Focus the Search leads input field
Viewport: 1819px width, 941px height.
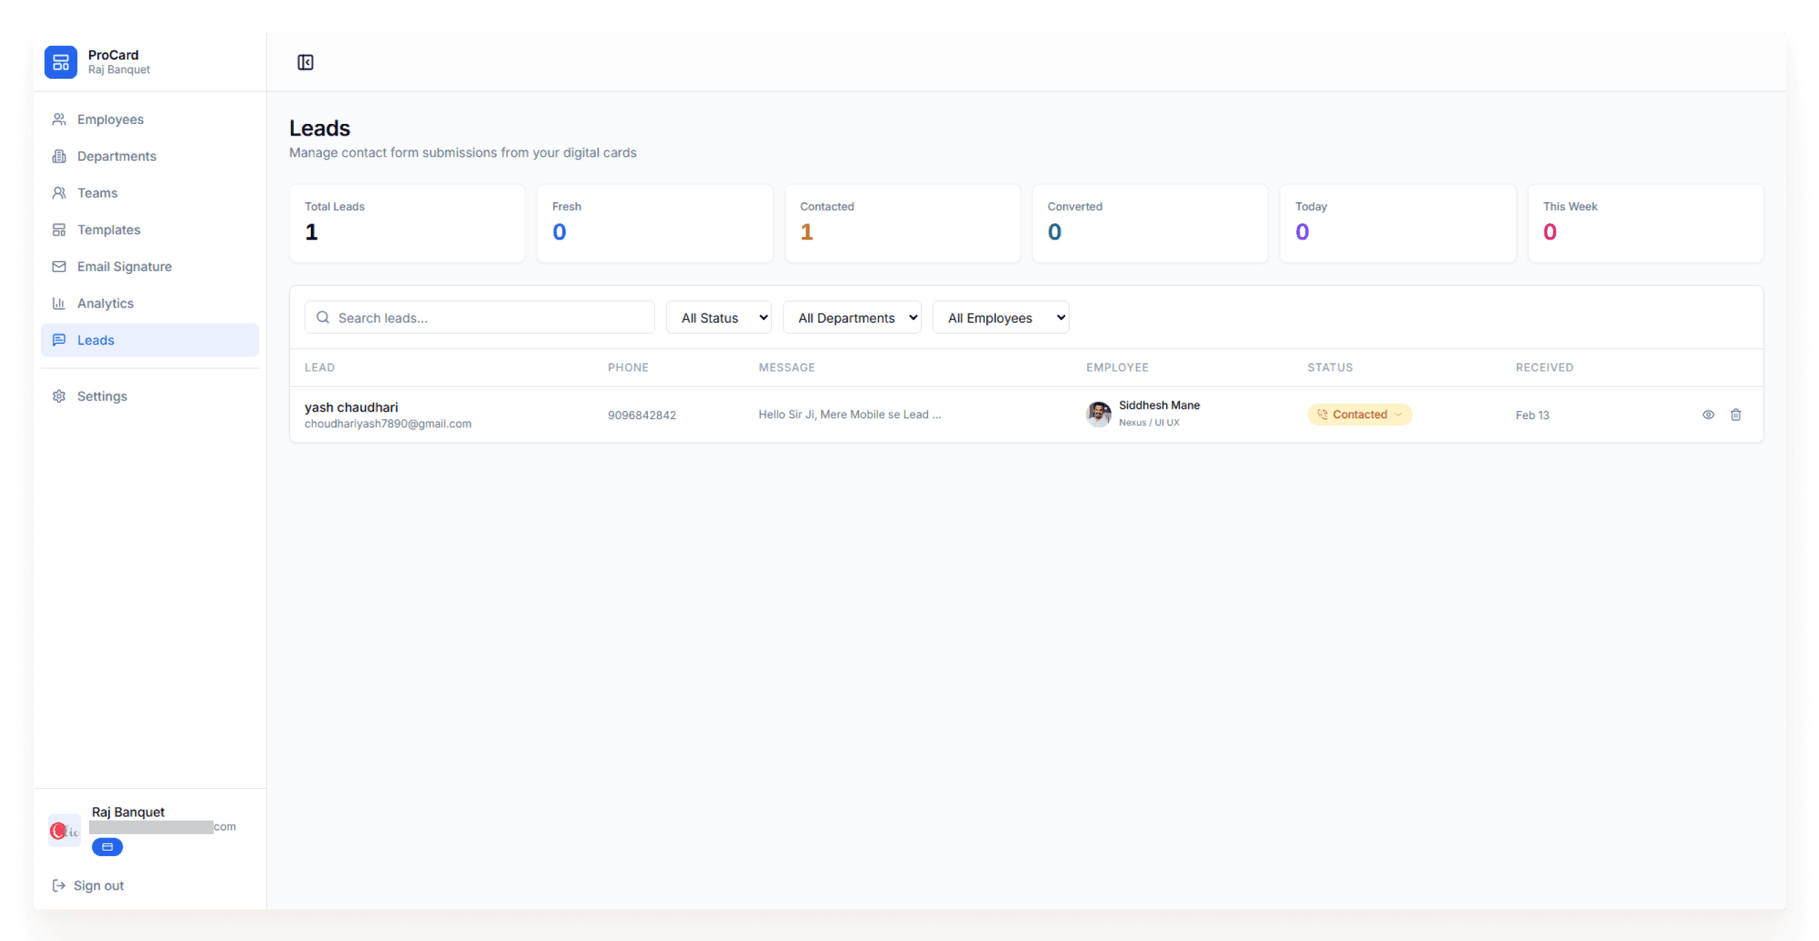pos(479,317)
